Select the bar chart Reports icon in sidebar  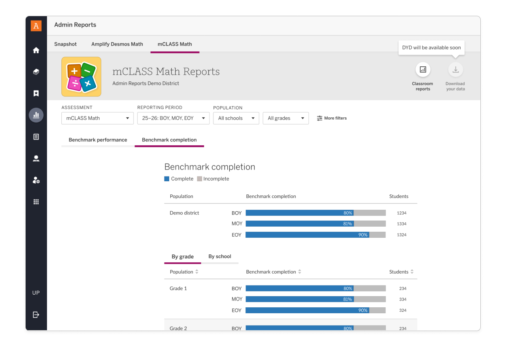(x=36, y=115)
